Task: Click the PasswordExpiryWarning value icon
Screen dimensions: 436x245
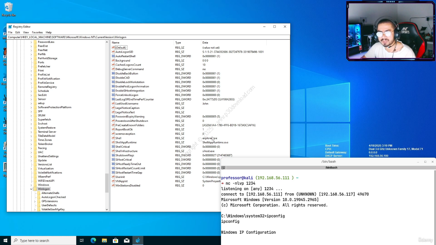Action: [x=113, y=116]
